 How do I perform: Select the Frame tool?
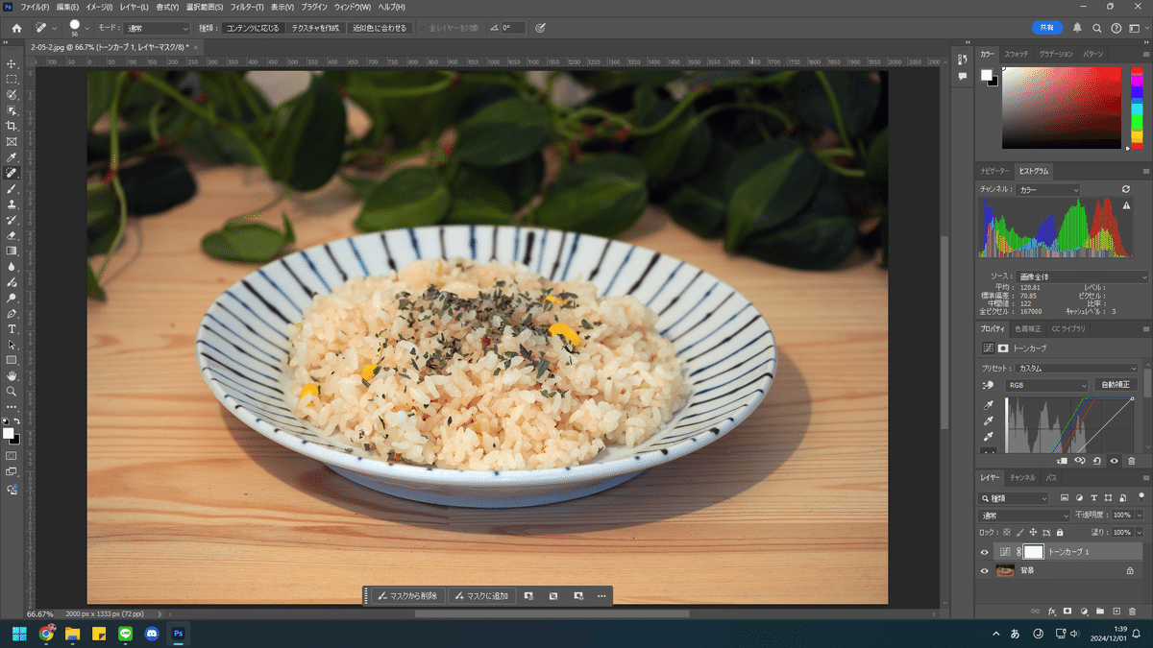click(x=12, y=141)
